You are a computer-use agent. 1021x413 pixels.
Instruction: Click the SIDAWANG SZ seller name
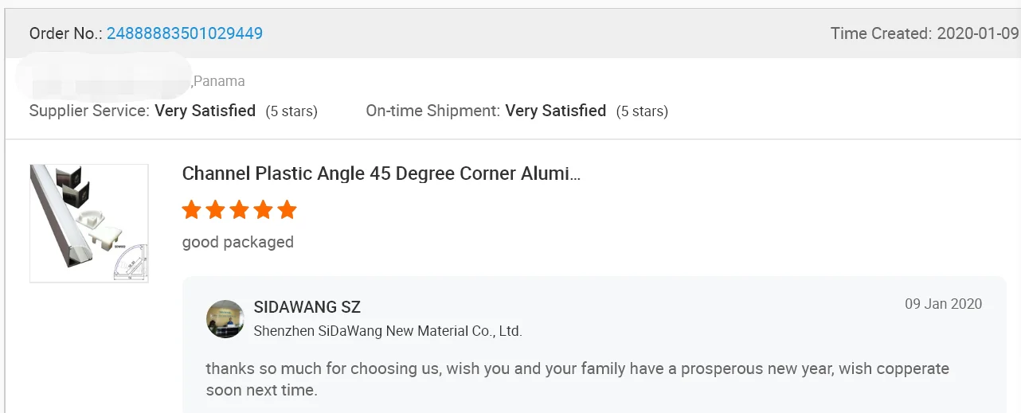pos(307,307)
